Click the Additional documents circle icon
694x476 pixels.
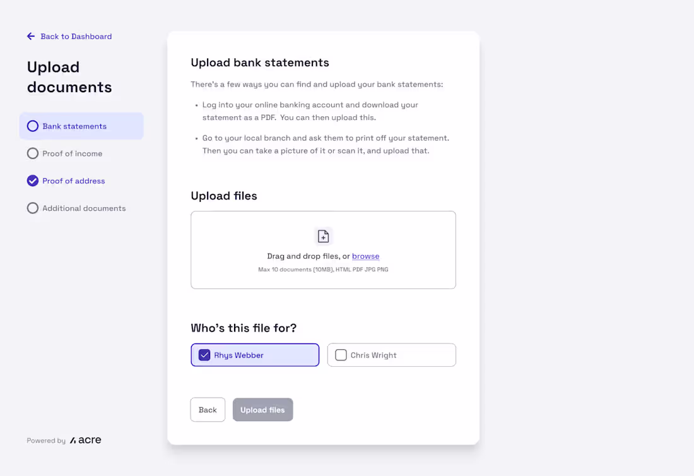(x=33, y=208)
